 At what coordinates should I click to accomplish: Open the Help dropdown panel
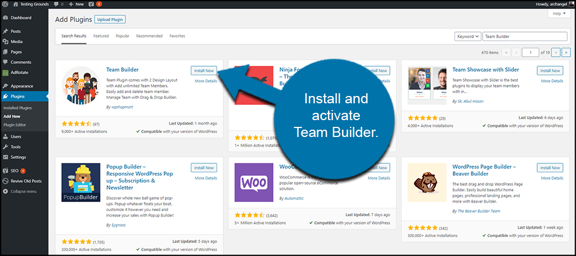tap(559, 13)
